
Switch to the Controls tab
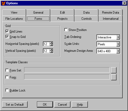86,19
